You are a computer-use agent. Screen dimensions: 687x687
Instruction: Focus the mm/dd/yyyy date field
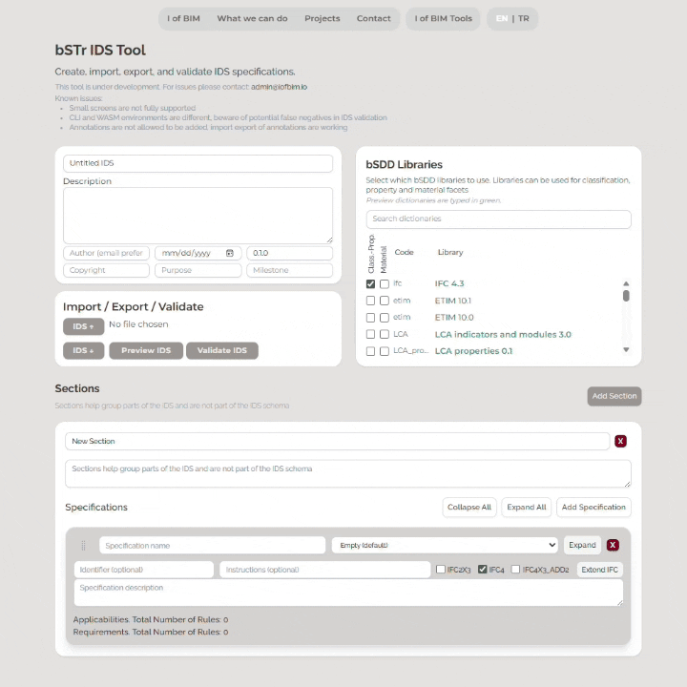coord(198,253)
